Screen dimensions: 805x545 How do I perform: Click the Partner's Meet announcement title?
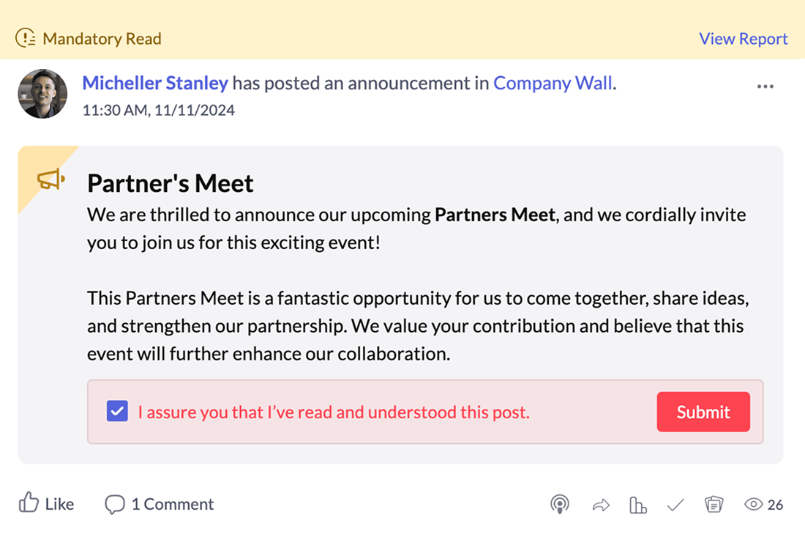pyautogui.click(x=171, y=183)
